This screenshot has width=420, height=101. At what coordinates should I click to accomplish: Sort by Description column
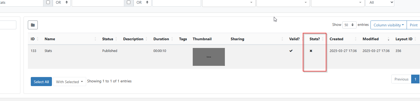click(135, 39)
